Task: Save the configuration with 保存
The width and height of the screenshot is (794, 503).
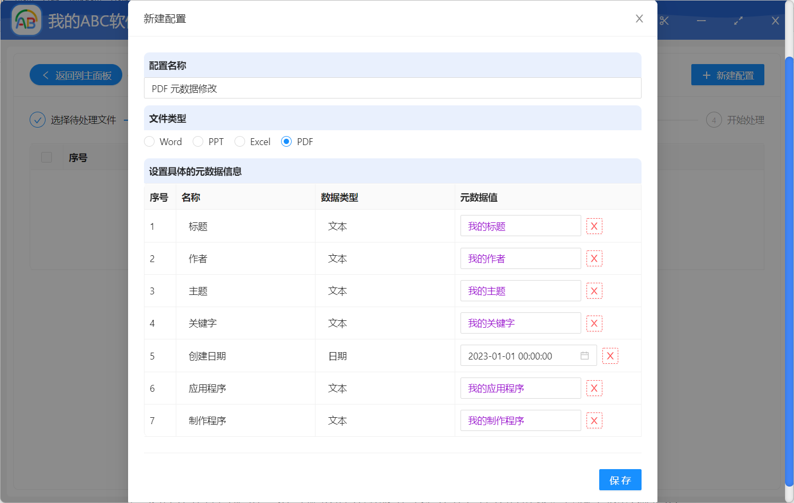Action: coord(620,480)
